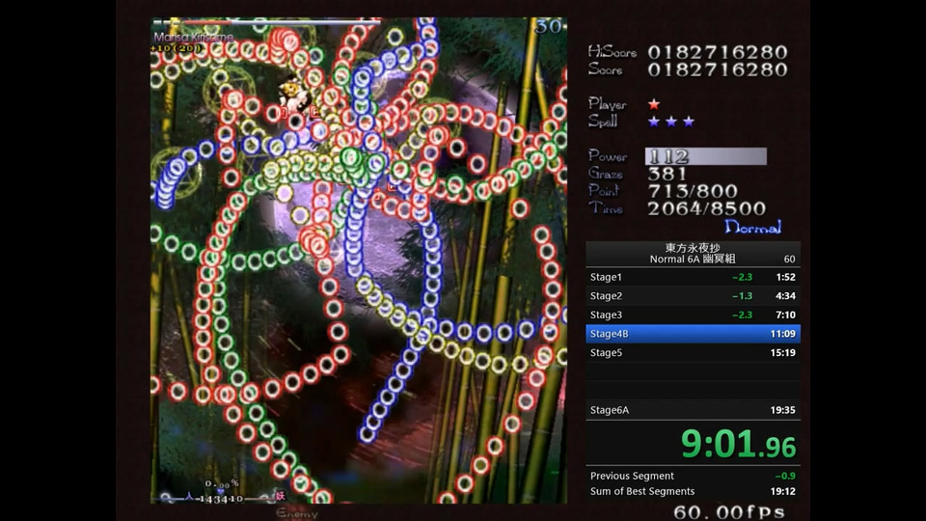Click the Stage2 delta -1.3
926x521 pixels.
click(x=743, y=296)
